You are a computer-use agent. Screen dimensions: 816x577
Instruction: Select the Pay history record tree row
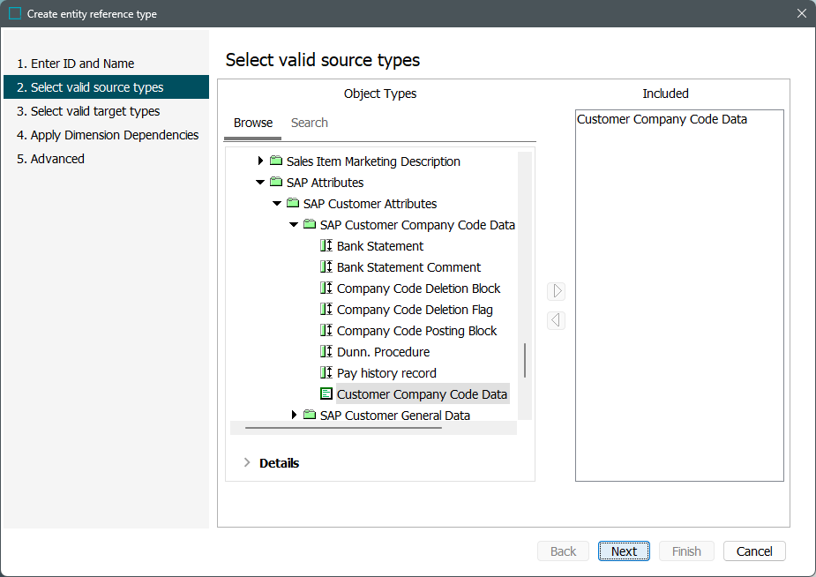pos(386,373)
